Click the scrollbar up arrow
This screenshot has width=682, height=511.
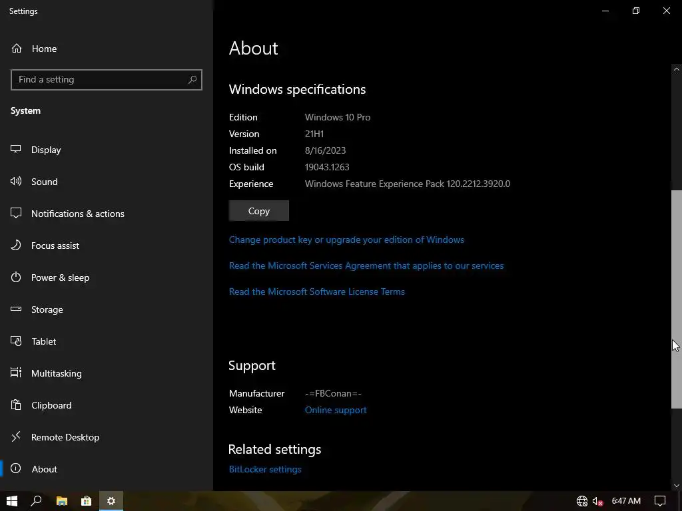(x=677, y=69)
